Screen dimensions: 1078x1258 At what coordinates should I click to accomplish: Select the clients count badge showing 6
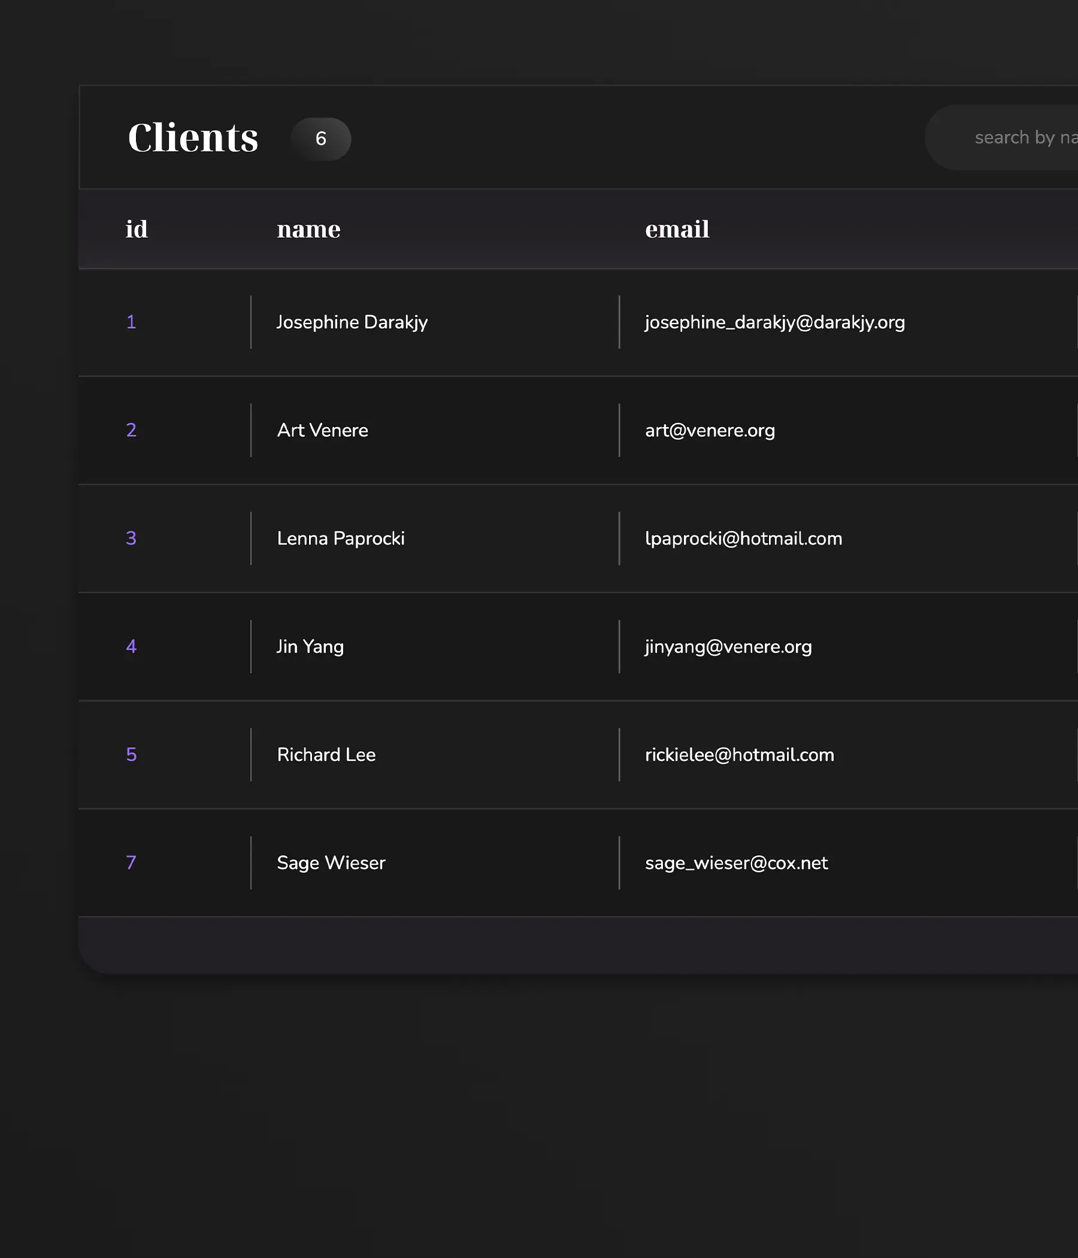pyautogui.click(x=321, y=139)
